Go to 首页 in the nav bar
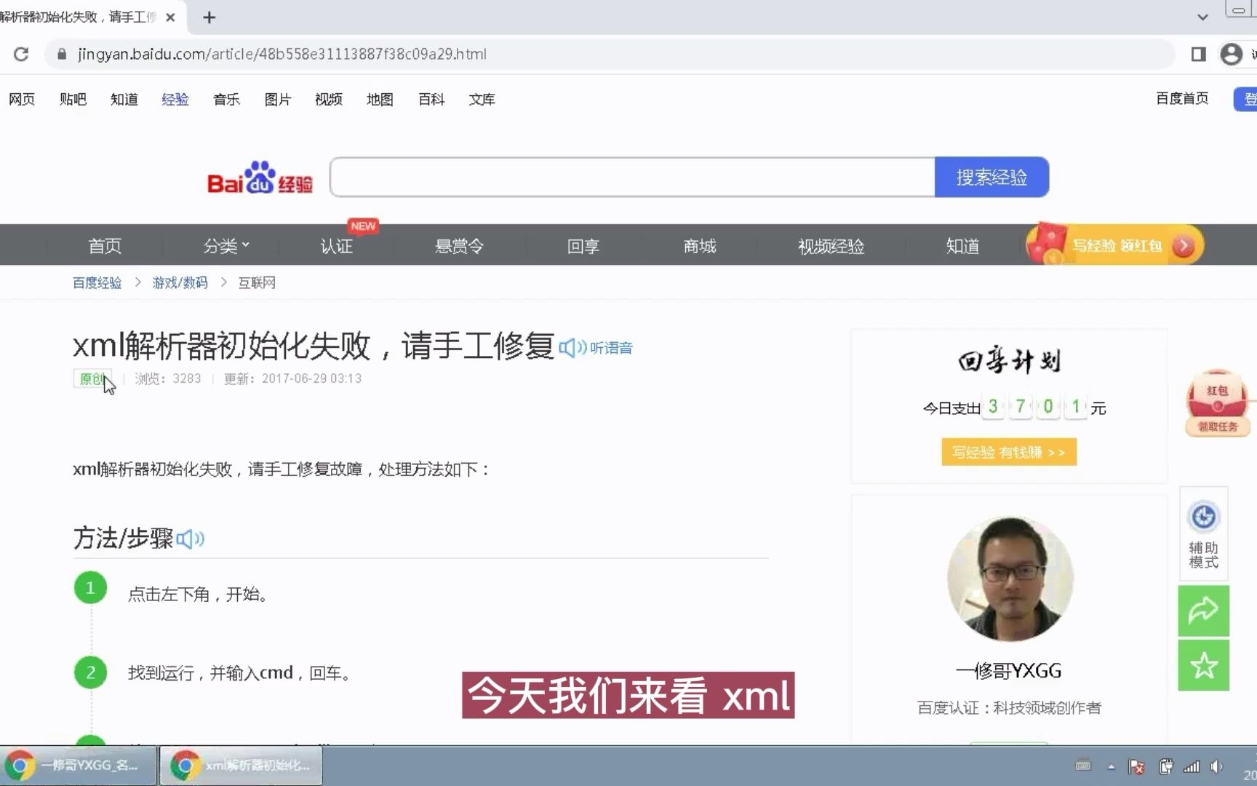This screenshot has width=1257, height=786. [x=105, y=246]
